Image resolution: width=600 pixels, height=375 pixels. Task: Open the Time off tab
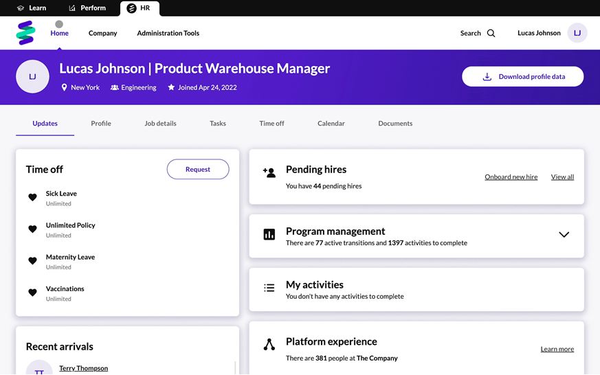(271, 124)
